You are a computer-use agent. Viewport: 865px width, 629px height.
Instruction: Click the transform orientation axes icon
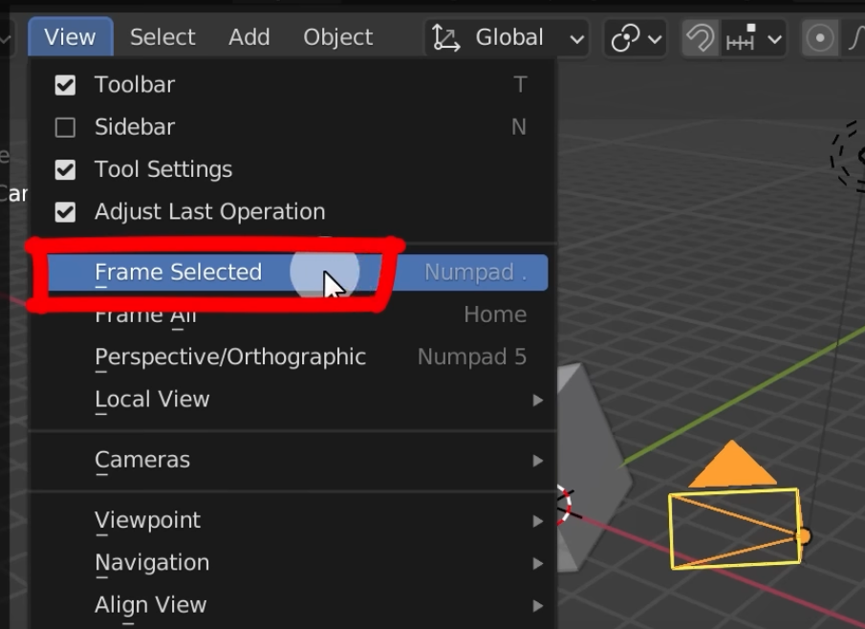point(445,37)
